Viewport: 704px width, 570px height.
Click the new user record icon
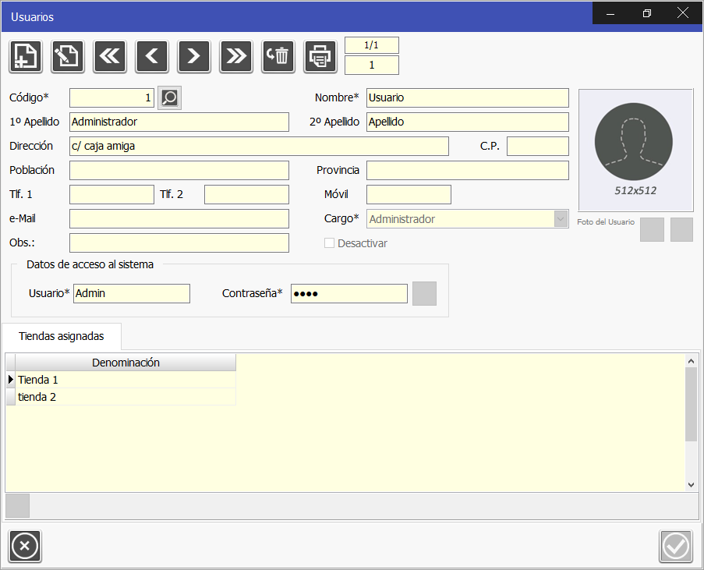26,56
